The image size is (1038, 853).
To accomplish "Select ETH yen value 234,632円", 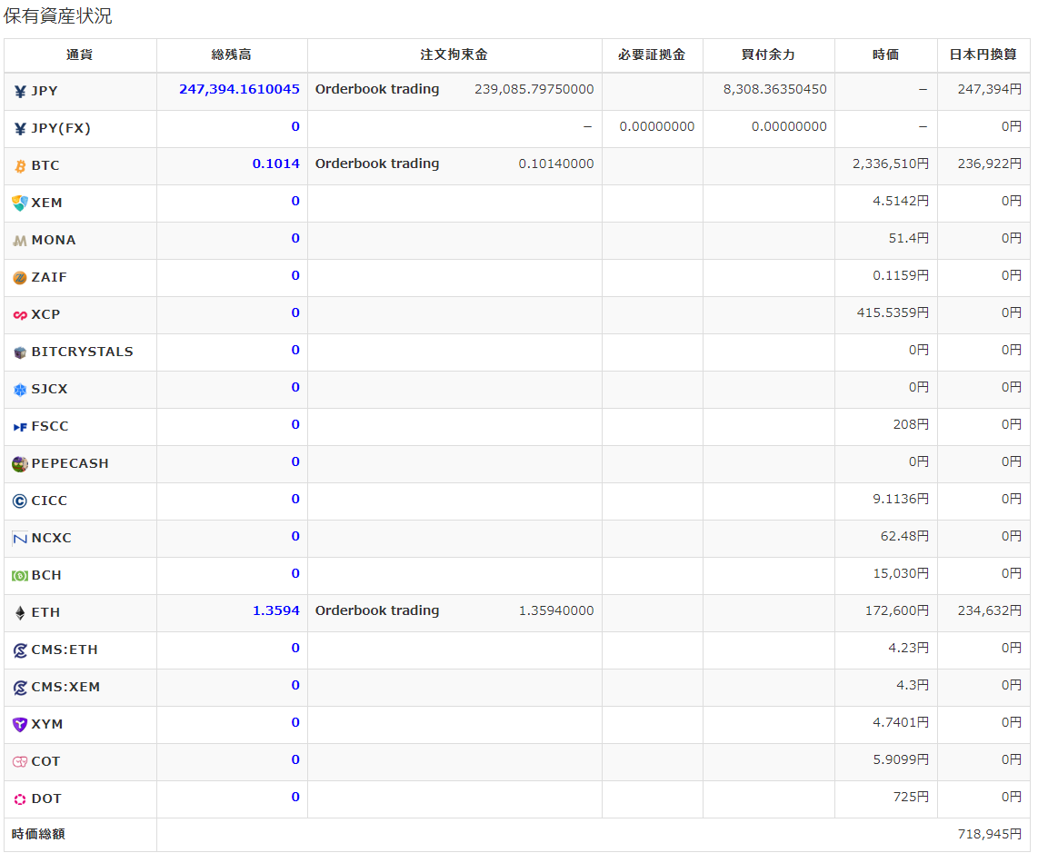I will tap(990, 610).
